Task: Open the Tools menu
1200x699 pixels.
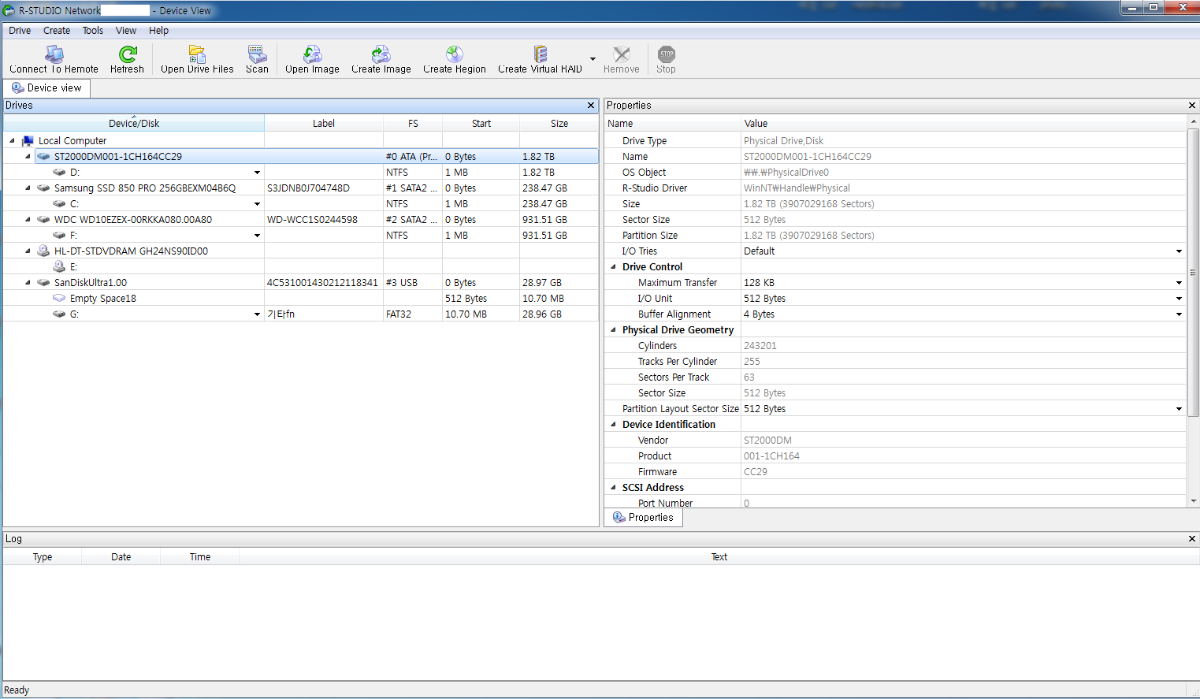Action: point(93,31)
